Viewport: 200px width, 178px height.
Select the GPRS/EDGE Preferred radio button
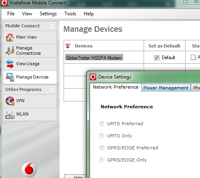[x=102, y=148]
